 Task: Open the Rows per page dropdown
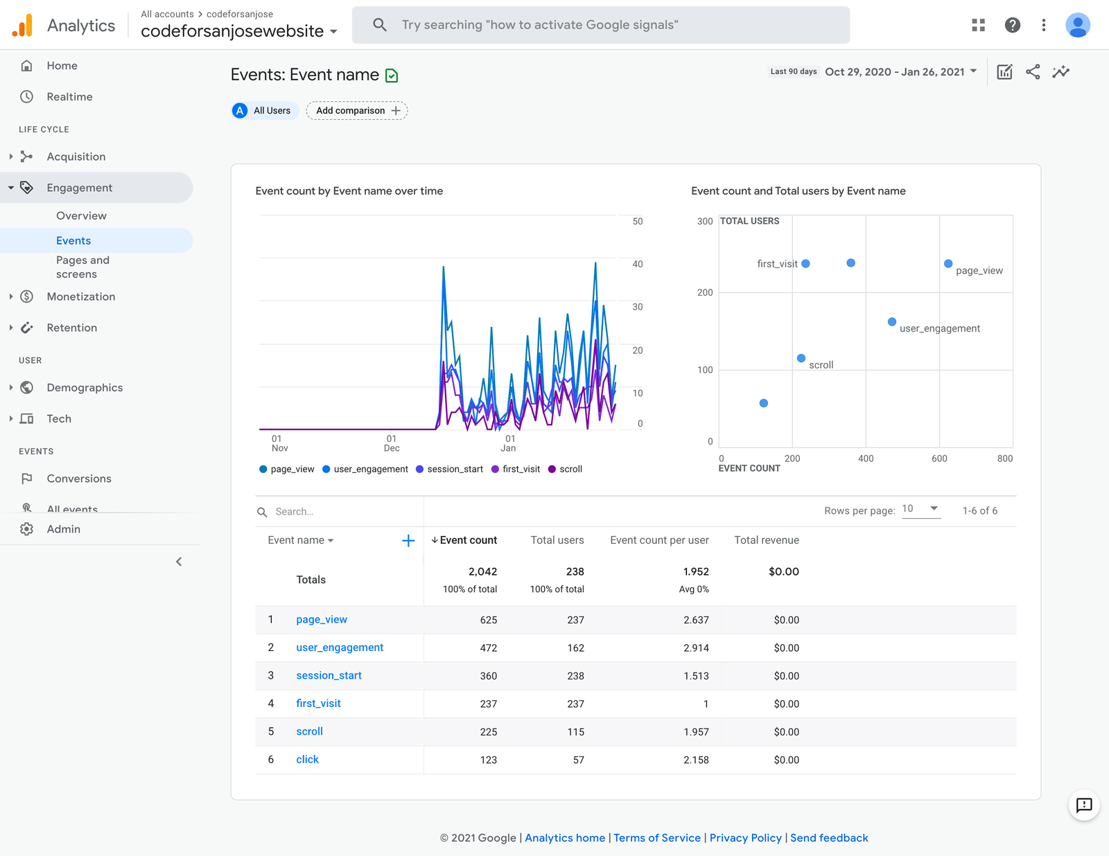pos(920,509)
